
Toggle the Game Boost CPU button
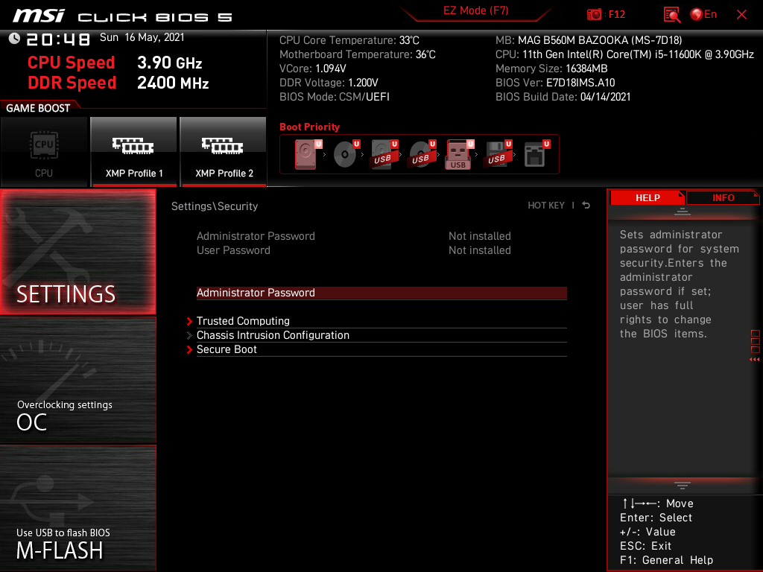point(44,152)
